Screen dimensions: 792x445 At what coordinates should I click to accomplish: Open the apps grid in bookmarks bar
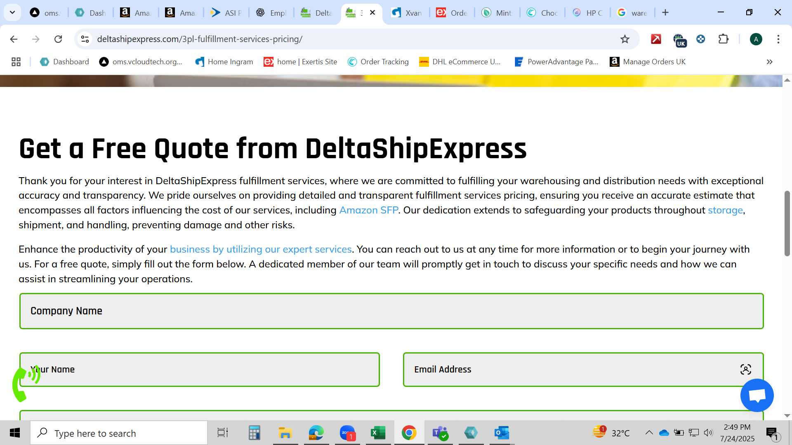click(x=16, y=62)
